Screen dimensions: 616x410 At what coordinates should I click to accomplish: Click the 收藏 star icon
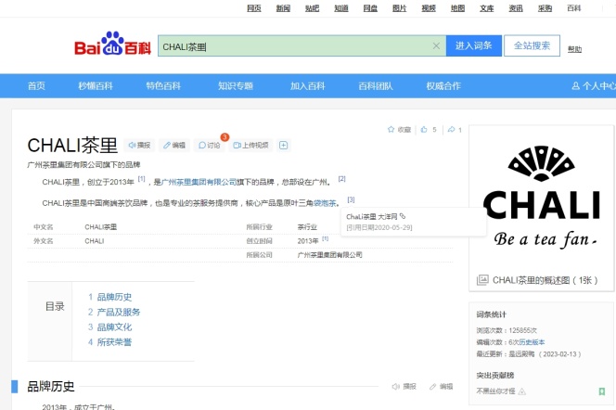click(x=391, y=129)
